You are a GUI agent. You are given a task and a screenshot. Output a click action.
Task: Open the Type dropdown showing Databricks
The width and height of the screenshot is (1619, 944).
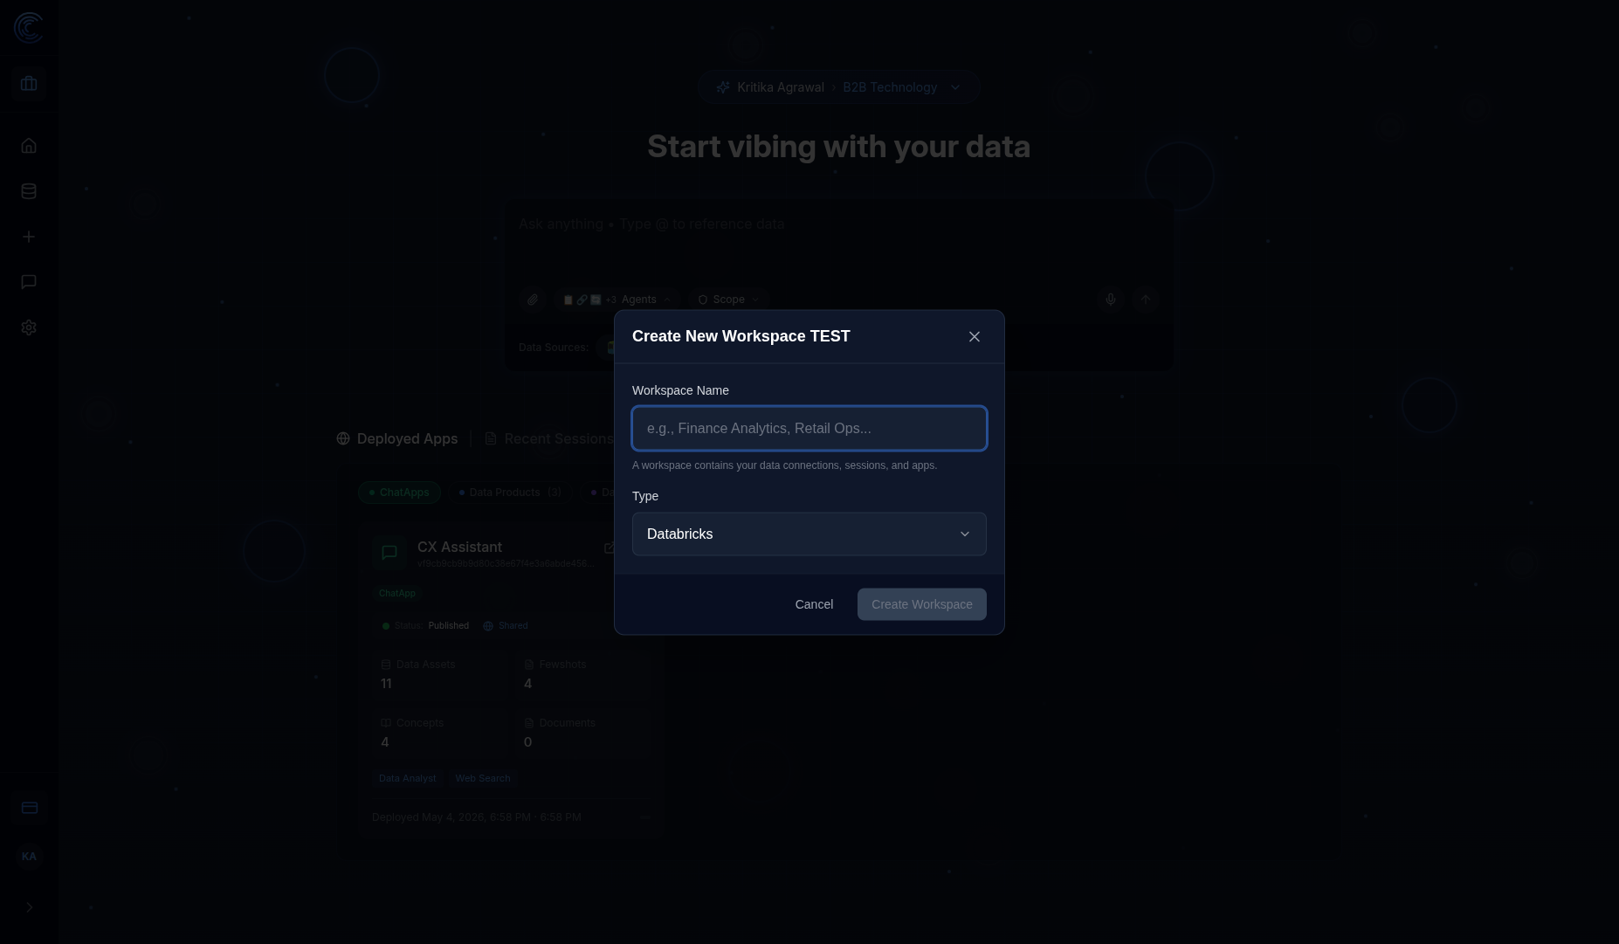coord(809,534)
